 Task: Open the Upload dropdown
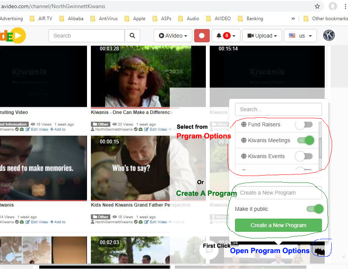click(262, 35)
